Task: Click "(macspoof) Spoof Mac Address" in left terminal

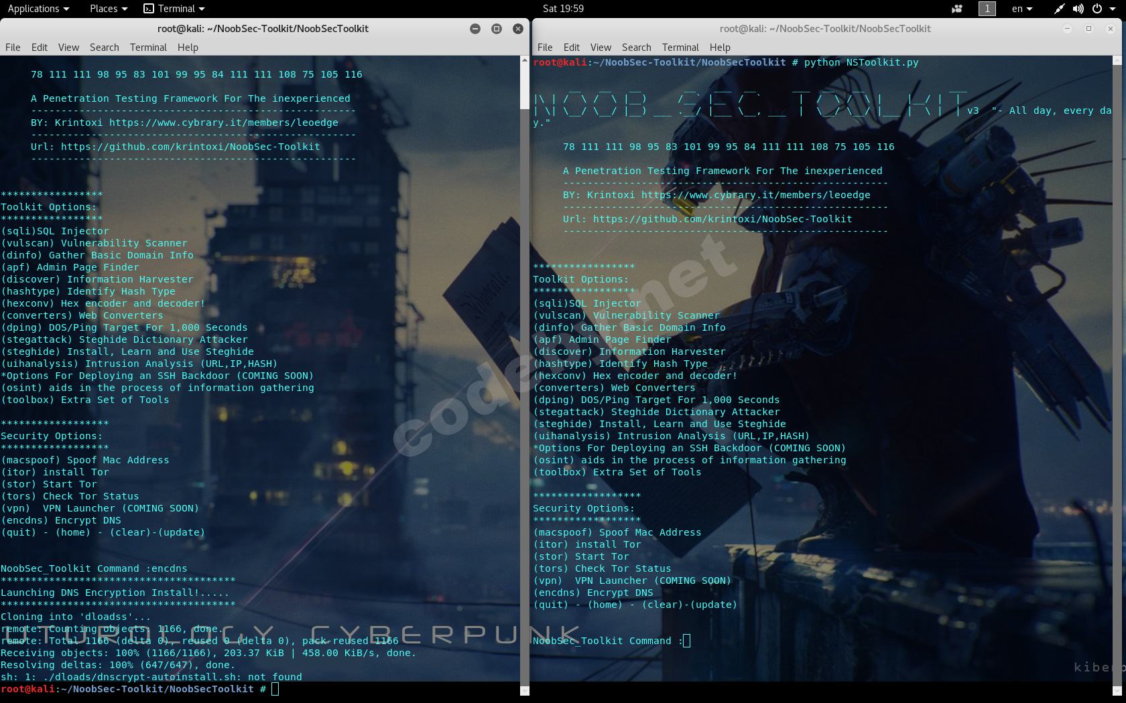Action: [x=85, y=460]
